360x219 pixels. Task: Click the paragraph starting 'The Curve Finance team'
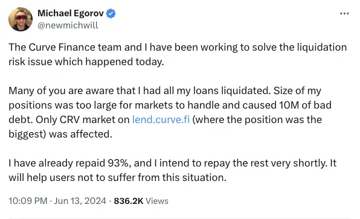click(178, 54)
